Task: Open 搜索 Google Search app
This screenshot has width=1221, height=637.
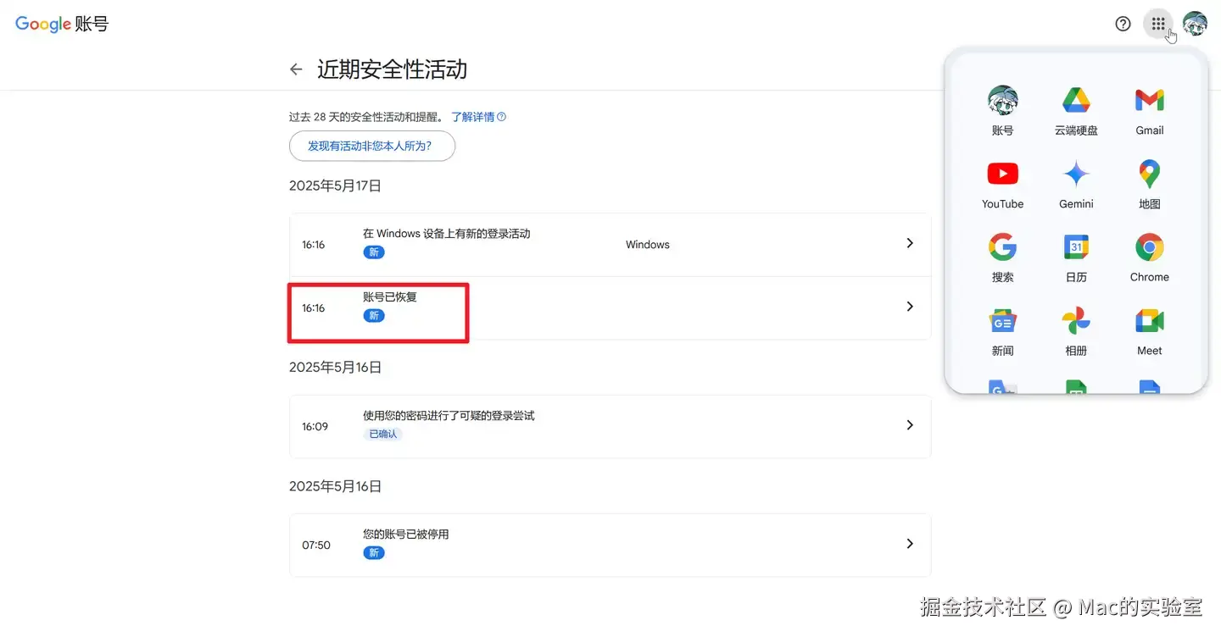Action: [1002, 258]
